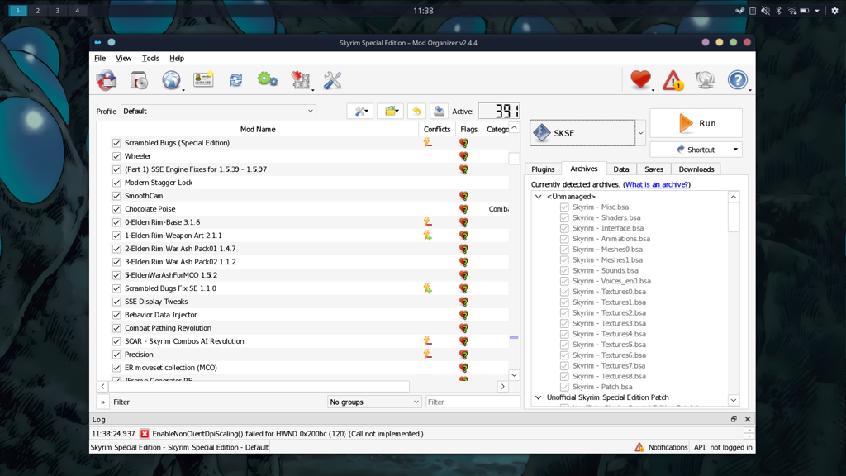This screenshot has height=476, width=846.
Task: Open the blue Help question mark icon
Action: coord(738,80)
